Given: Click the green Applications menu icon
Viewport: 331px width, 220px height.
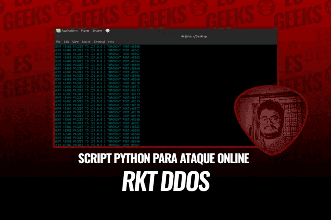Looking at the screenshot, I should 58,30.
